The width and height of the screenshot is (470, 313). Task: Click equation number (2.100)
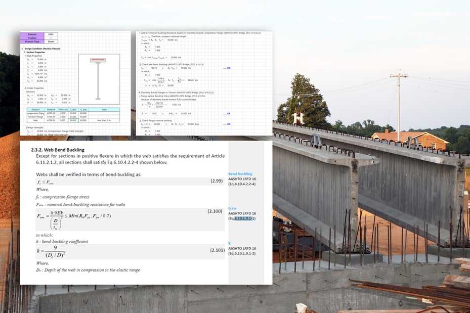click(x=215, y=211)
